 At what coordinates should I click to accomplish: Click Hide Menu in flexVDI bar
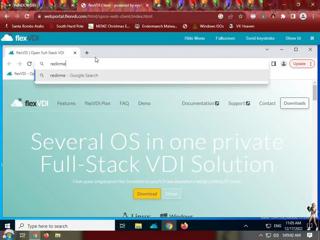pos(194,38)
